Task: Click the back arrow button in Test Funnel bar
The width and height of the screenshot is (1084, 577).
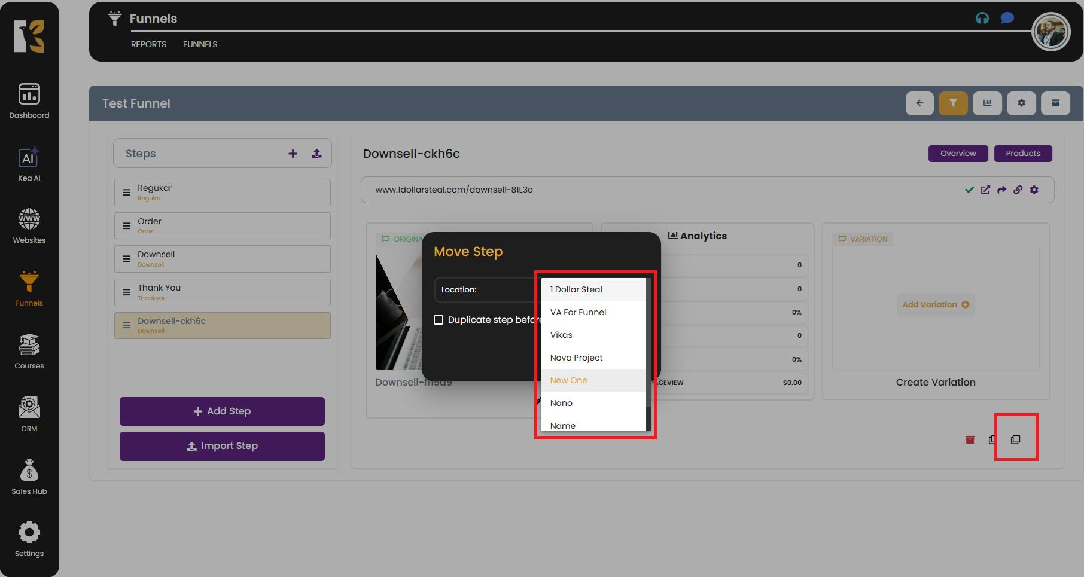Action: 919,103
